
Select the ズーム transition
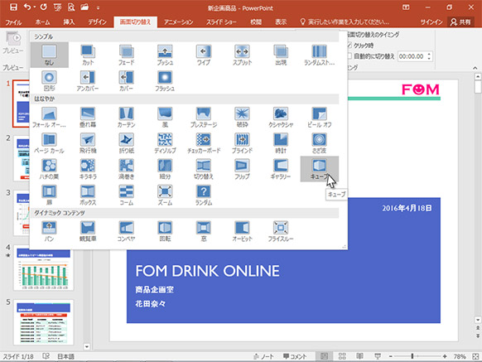tap(165, 195)
